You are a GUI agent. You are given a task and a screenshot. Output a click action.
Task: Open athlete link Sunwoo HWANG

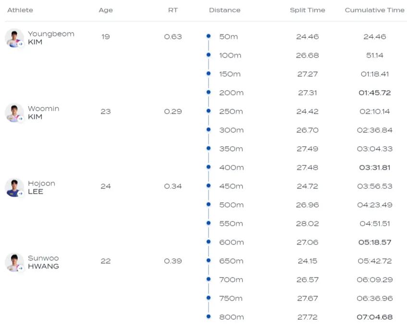[43, 262]
